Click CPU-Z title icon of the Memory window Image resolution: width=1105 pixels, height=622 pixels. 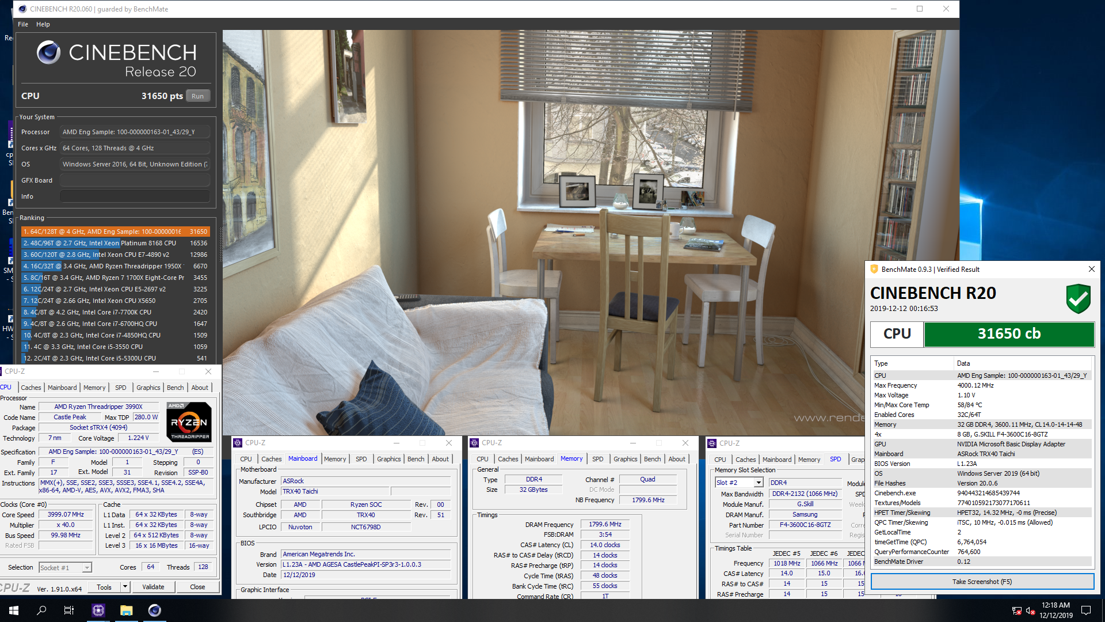(474, 443)
